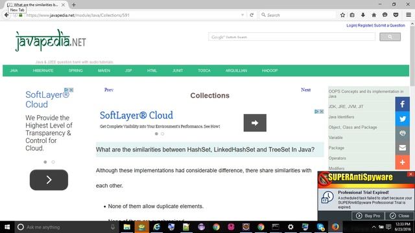The height and width of the screenshot is (233, 415).
Task: Open 'OOPS Concepts and its implementation' topic
Action: click(366, 94)
